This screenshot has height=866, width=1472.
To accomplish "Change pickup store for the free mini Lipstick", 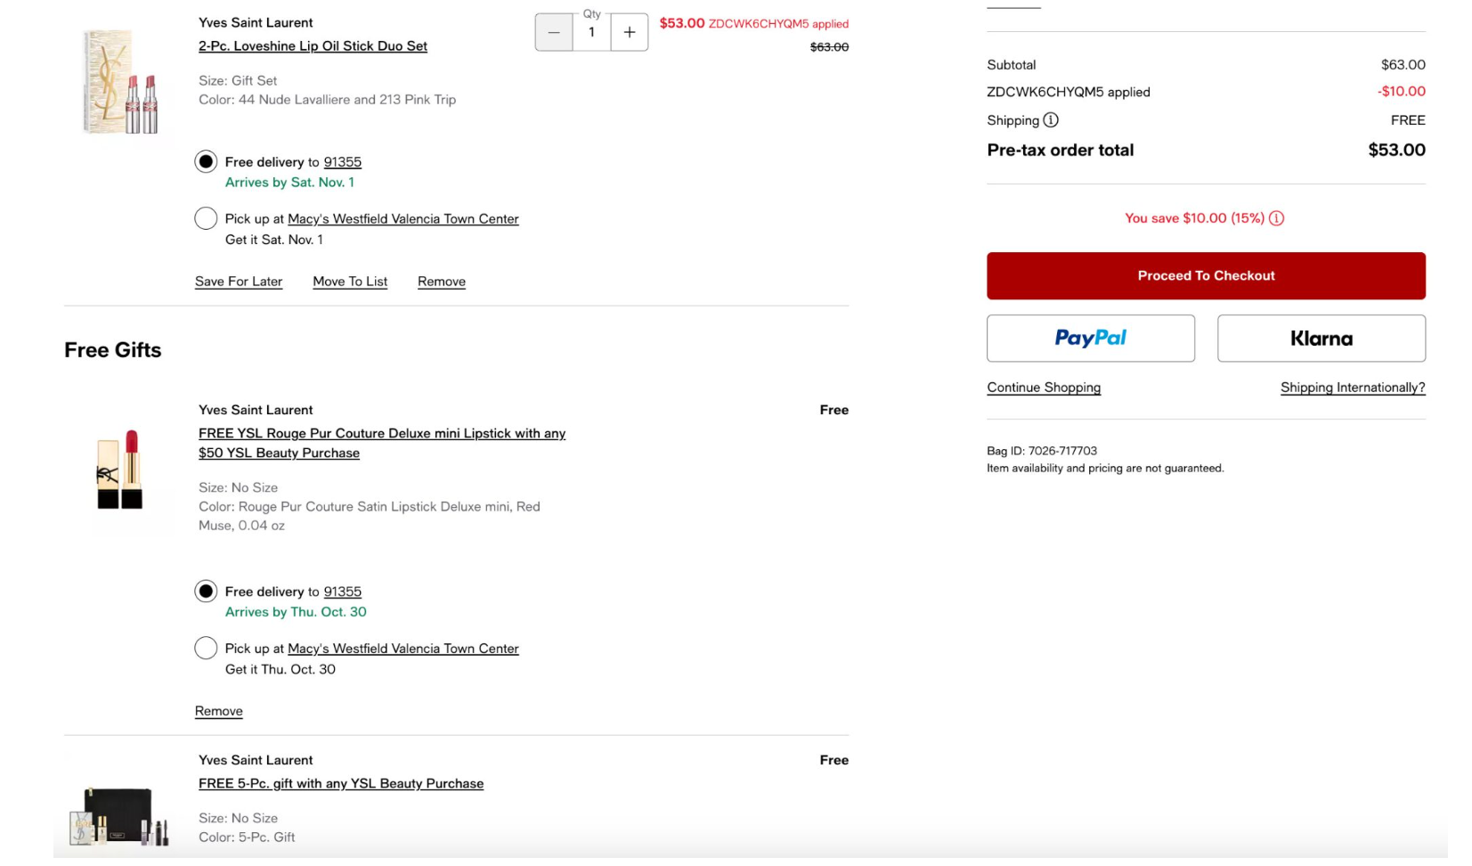I will (x=403, y=649).
